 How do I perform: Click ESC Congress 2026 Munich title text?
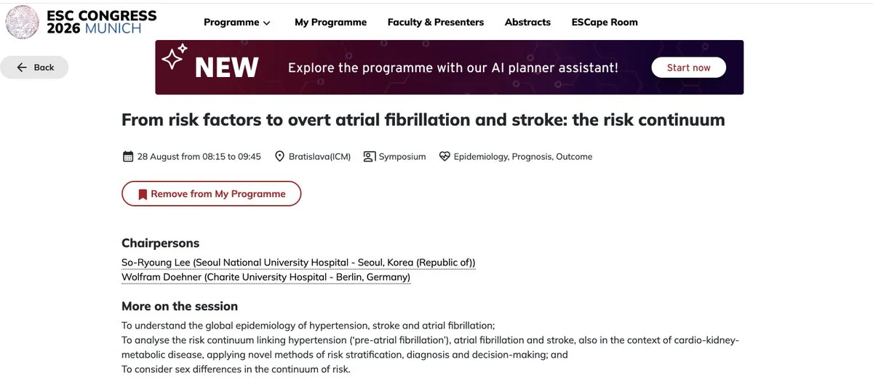101,22
